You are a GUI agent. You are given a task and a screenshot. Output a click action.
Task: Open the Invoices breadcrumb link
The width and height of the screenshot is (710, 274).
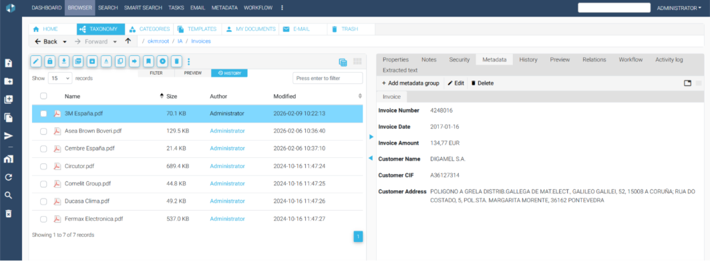tap(200, 41)
